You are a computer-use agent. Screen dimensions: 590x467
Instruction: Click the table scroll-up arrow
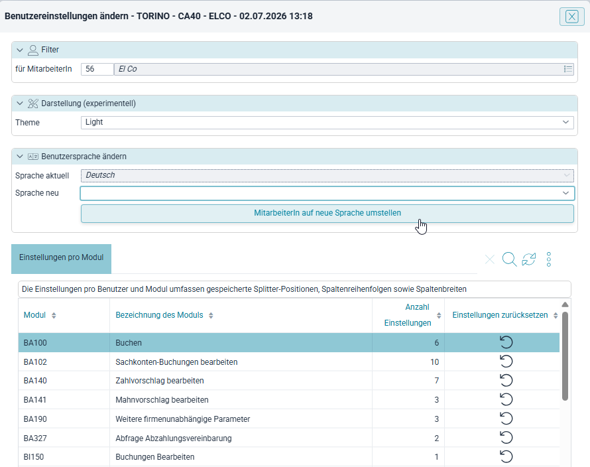[565, 304]
